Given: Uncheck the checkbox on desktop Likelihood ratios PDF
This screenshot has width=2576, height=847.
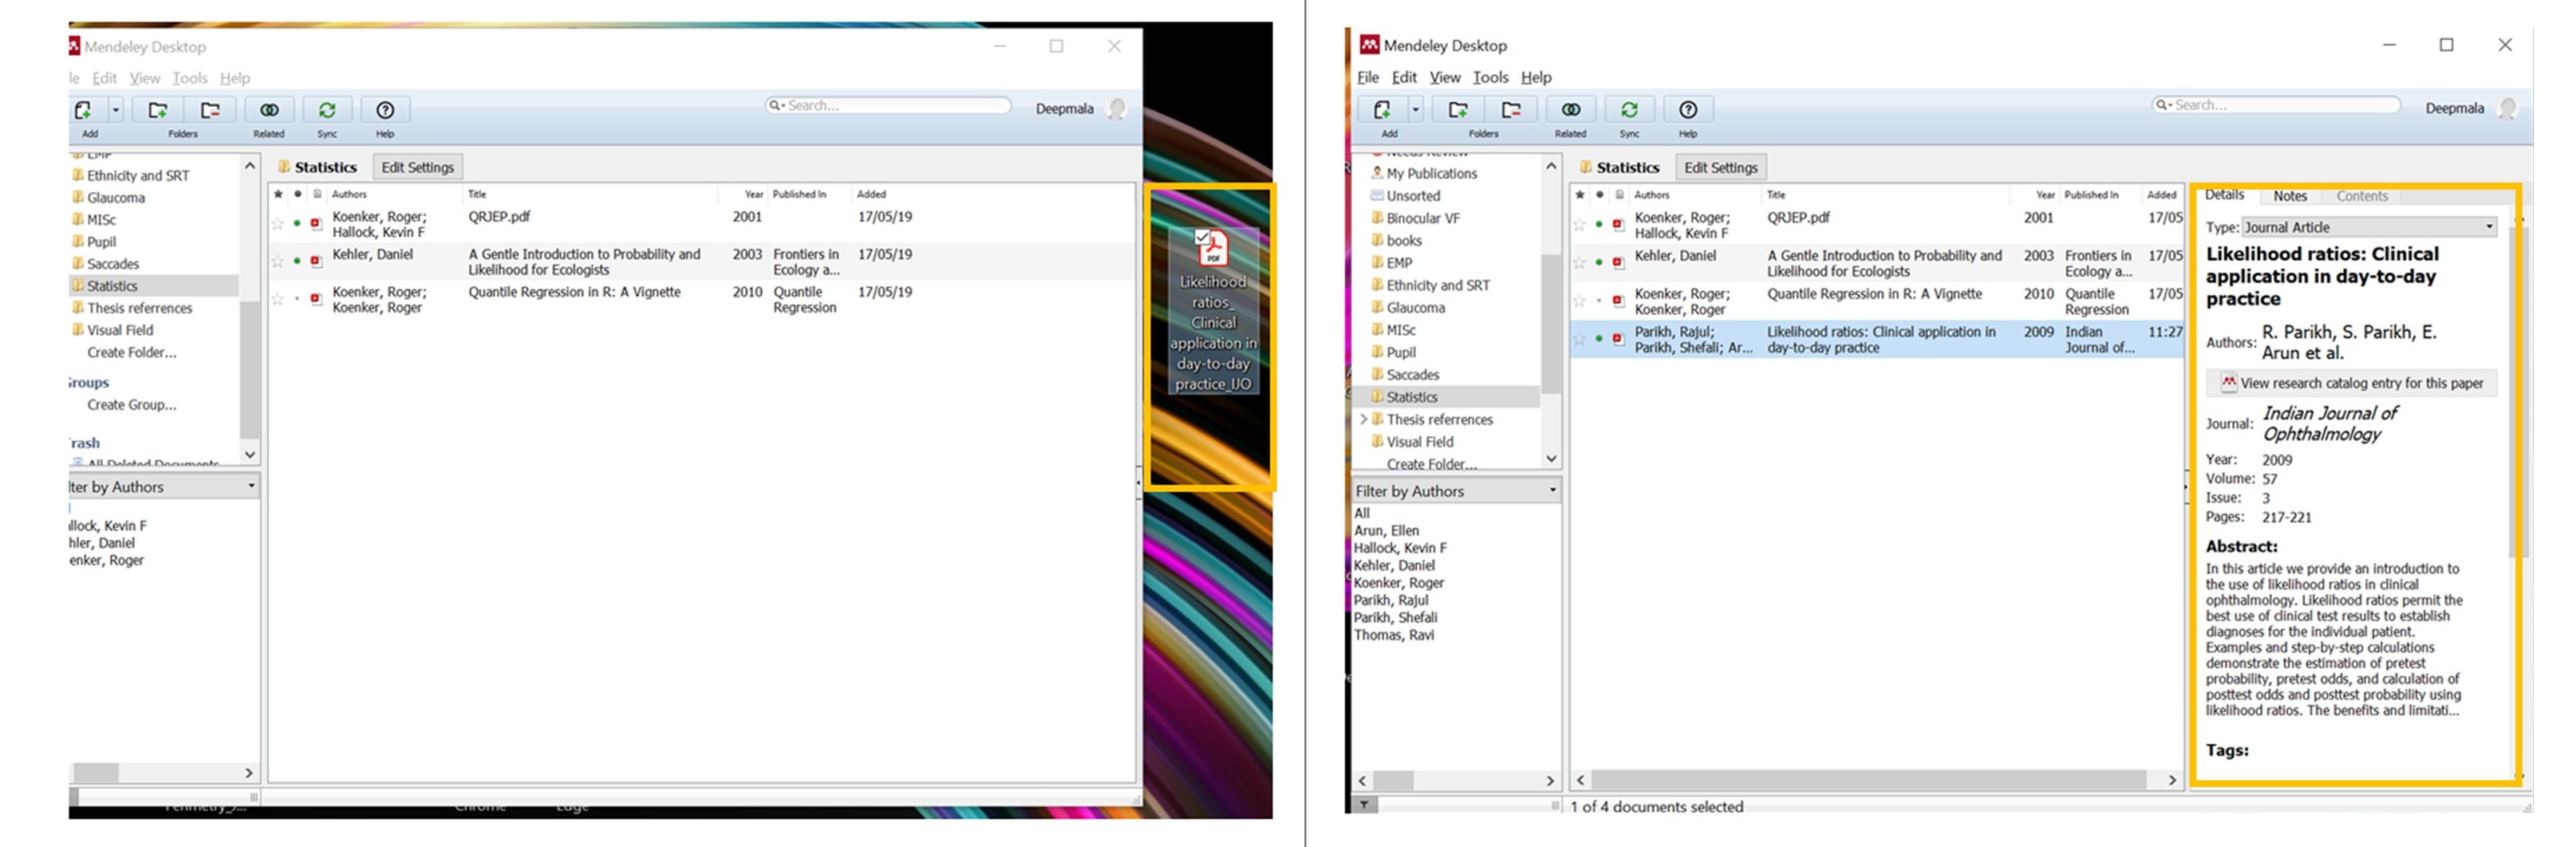Looking at the screenshot, I should click(1202, 237).
